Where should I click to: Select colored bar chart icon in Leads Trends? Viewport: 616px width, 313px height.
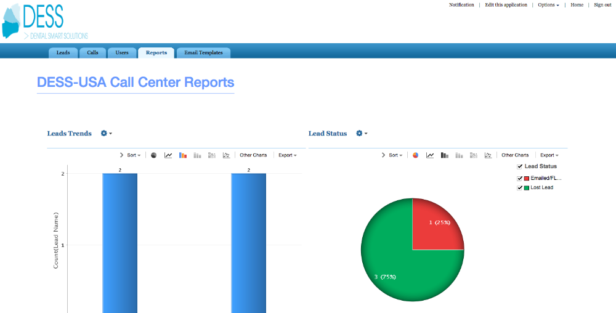[x=183, y=155]
